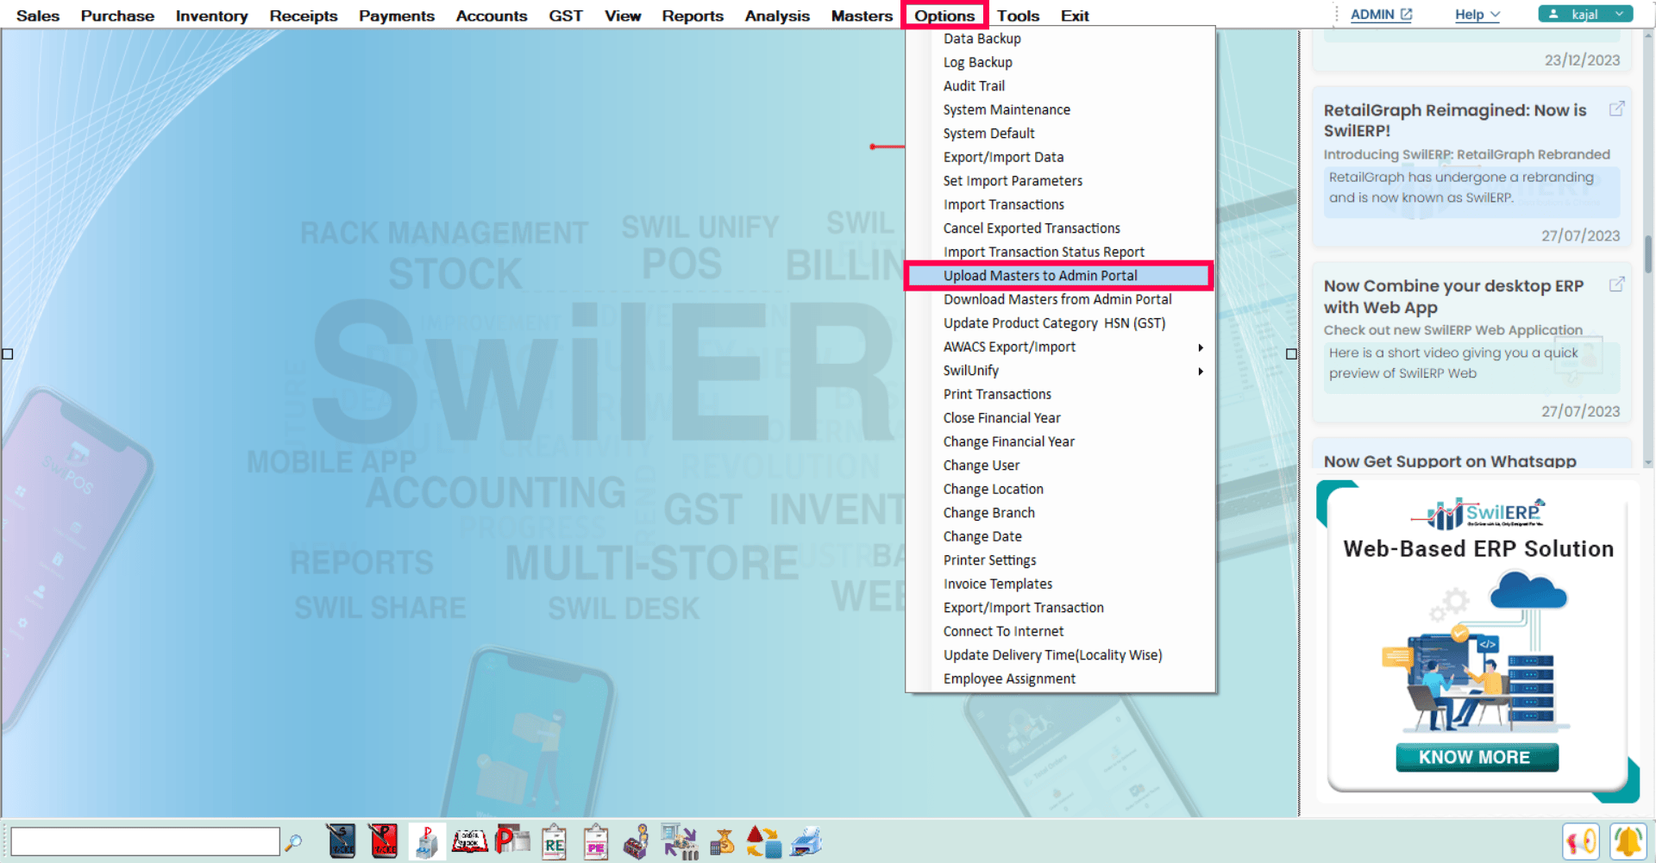Open the red Purchase Invoice icon

tap(383, 841)
